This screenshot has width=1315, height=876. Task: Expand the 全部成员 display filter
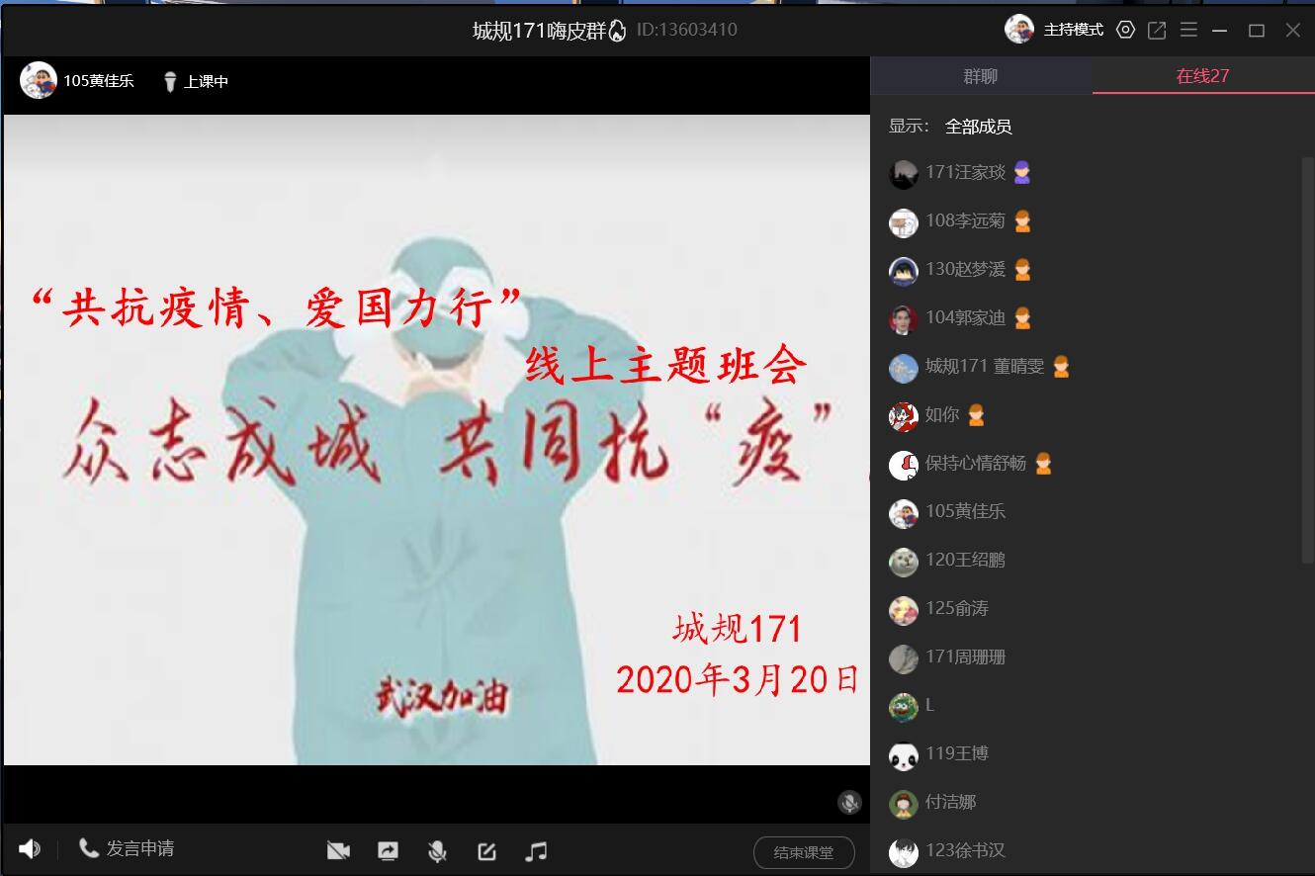pyautogui.click(x=978, y=127)
